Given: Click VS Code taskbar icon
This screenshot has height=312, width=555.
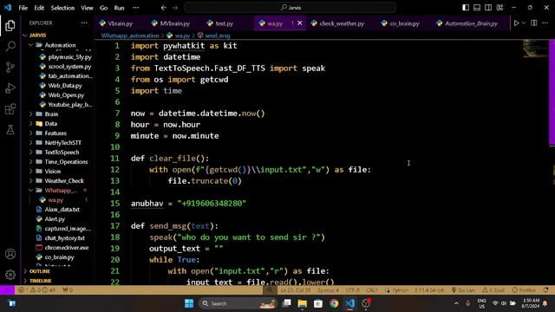Looking at the screenshot, I should 350,303.
